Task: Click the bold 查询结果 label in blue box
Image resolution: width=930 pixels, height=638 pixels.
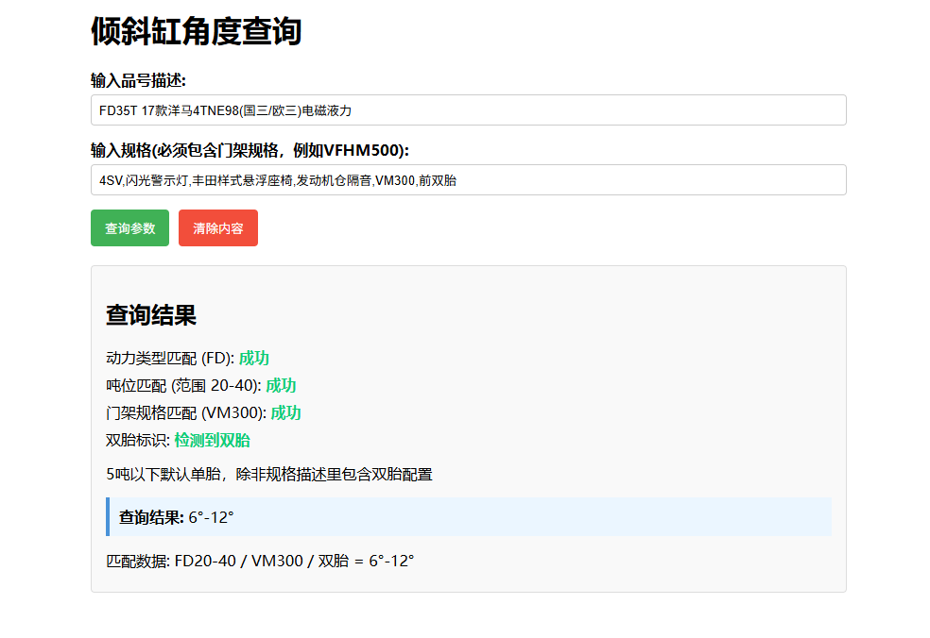Action: pyautogui.click(x=151, y=517)
